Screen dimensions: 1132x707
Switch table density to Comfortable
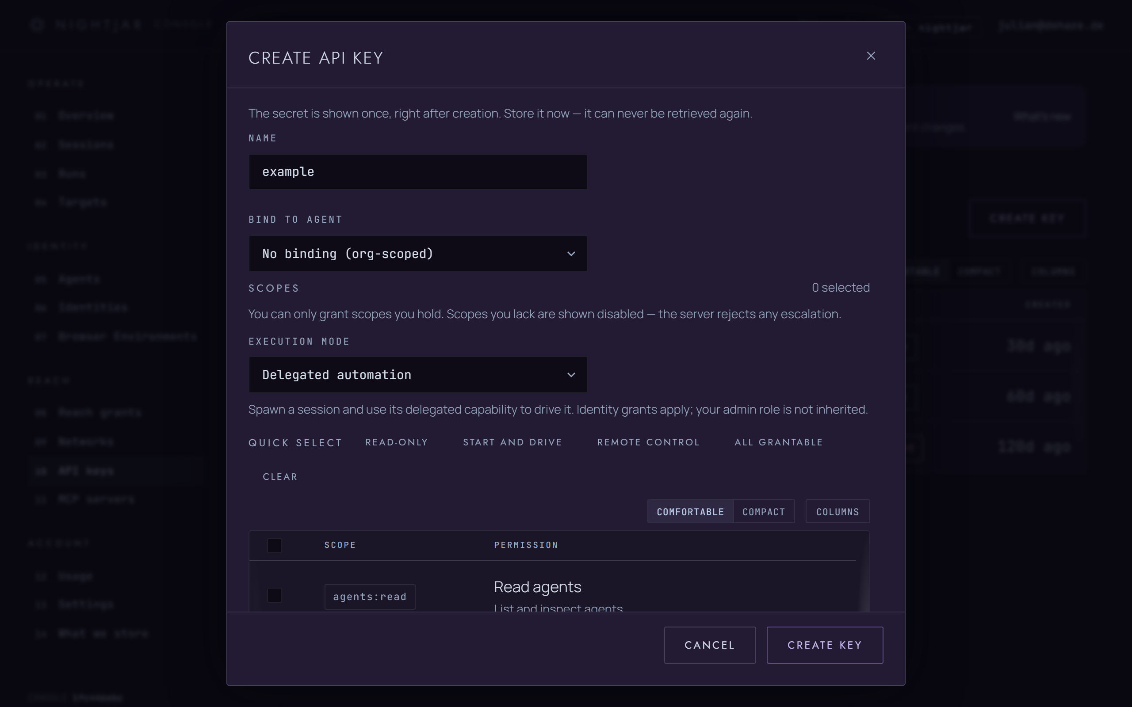(690, 512)
